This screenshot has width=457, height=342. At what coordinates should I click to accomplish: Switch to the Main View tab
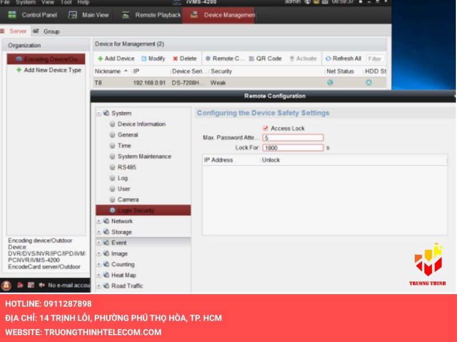click(89, 15)
